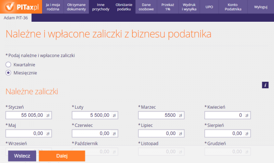This screenshot has height=163, width=274.
Task: Open the Dane osobowe menu
Action: [146, 7]
